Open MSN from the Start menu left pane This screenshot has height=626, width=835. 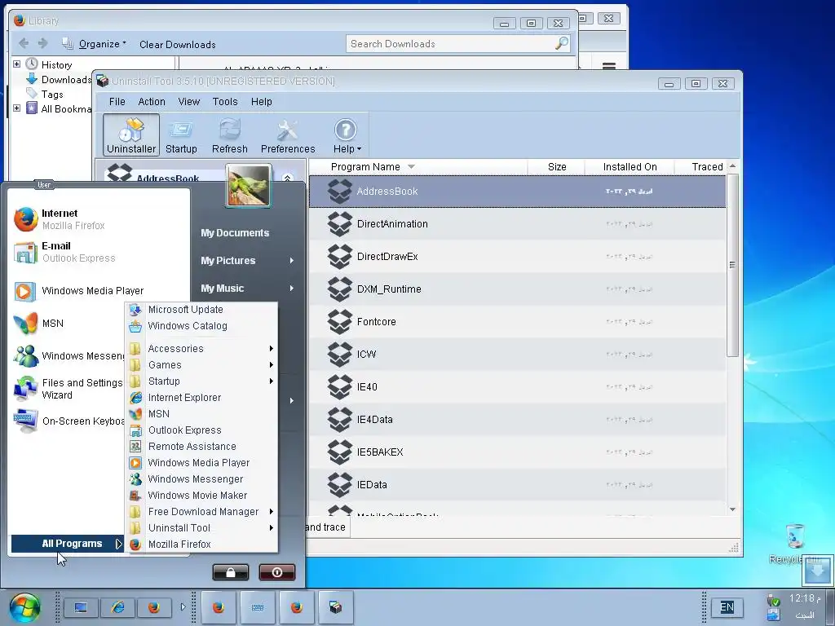67,323
